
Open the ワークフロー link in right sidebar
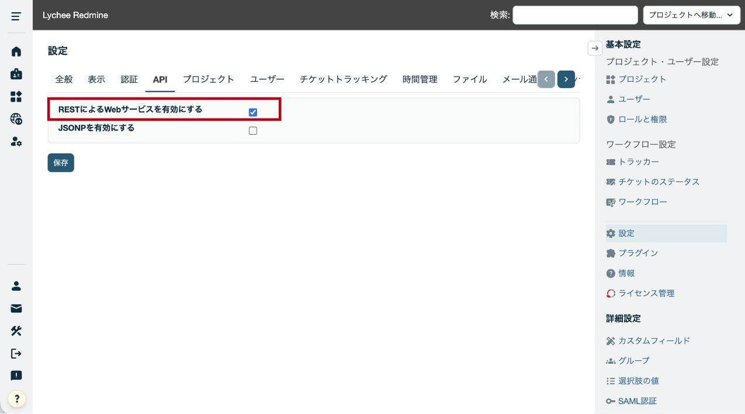(642, 202)
